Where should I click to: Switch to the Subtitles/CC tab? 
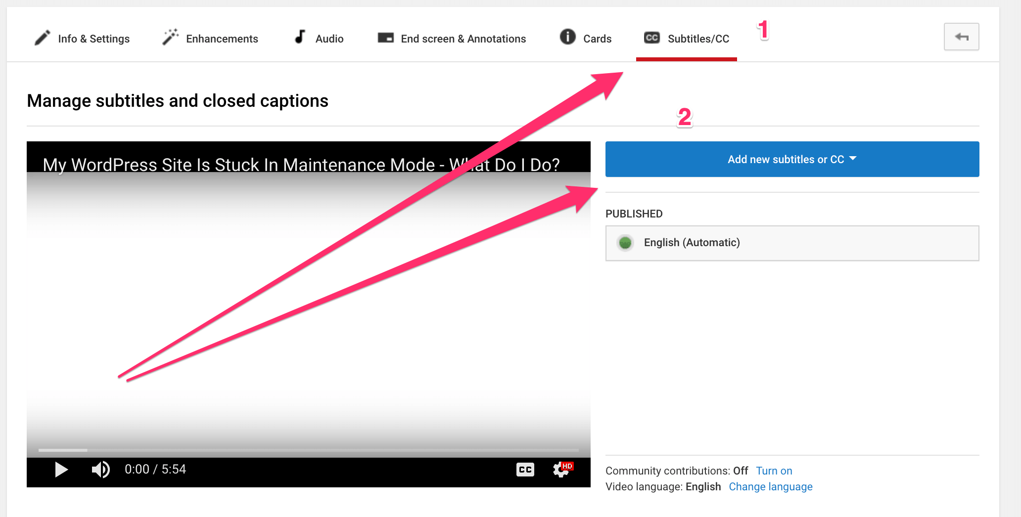pyautogui.click(x=698, y=39)
